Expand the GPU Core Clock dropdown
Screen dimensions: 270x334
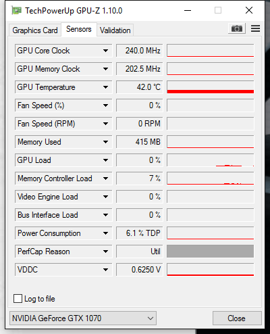(x=105, y=51)
